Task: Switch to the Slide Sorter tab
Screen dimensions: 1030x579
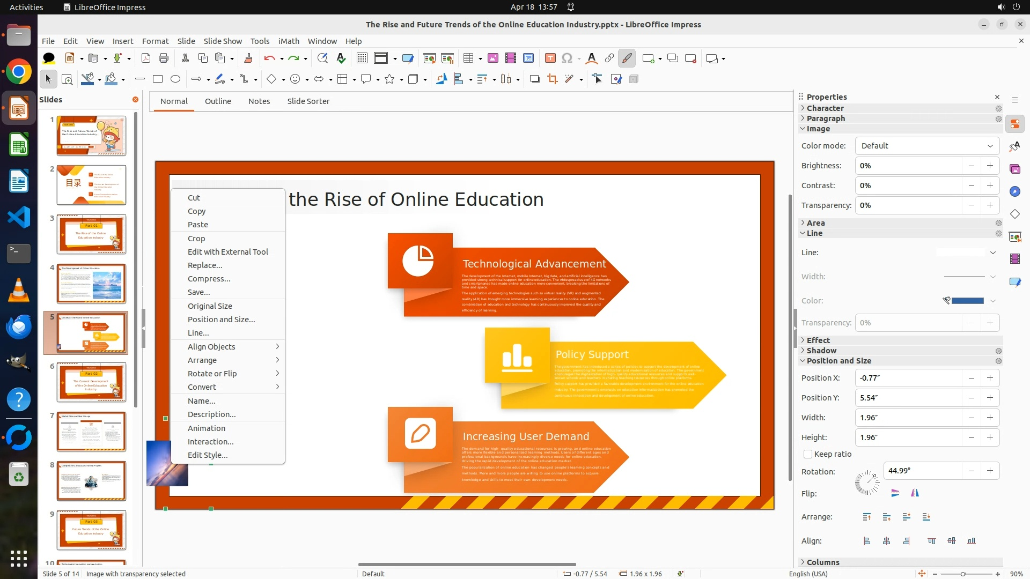Action: pyautogui.click(x=308, y=101)
